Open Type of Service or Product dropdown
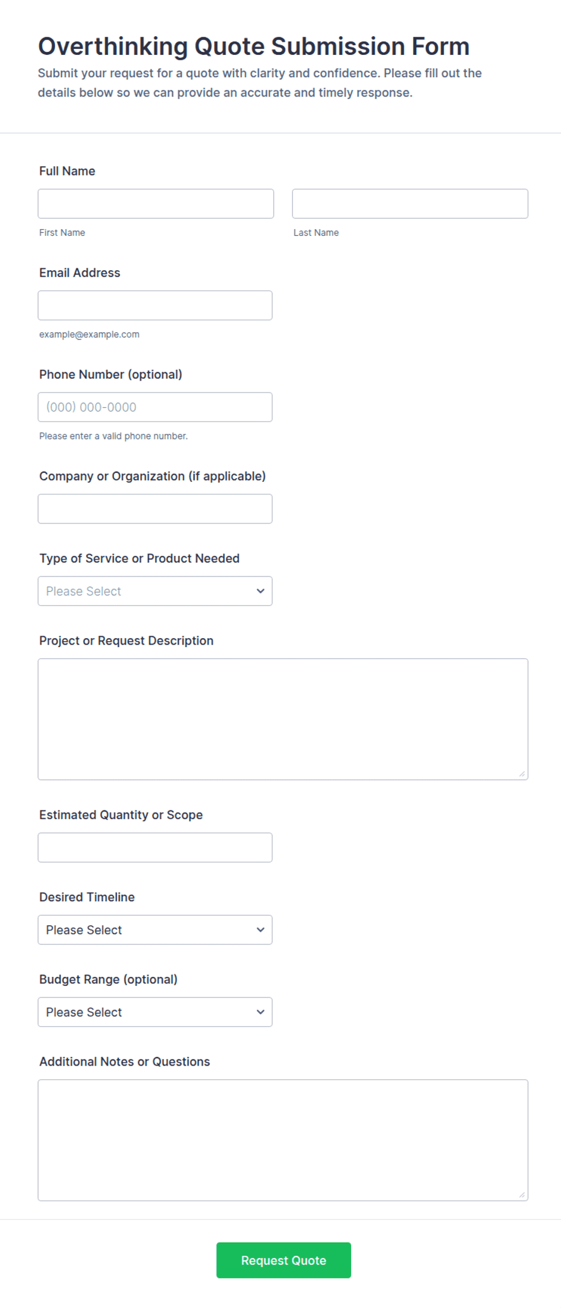 point(155,591)
